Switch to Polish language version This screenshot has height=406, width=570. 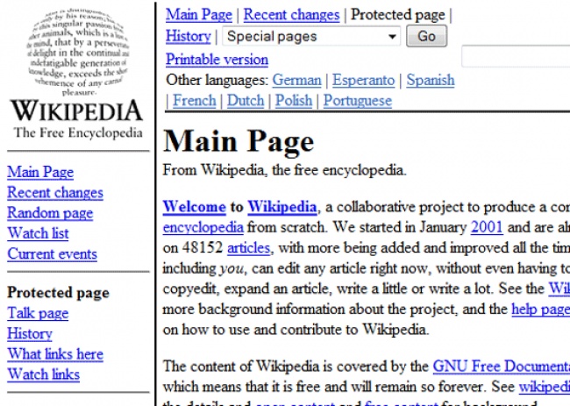[293, 101]
